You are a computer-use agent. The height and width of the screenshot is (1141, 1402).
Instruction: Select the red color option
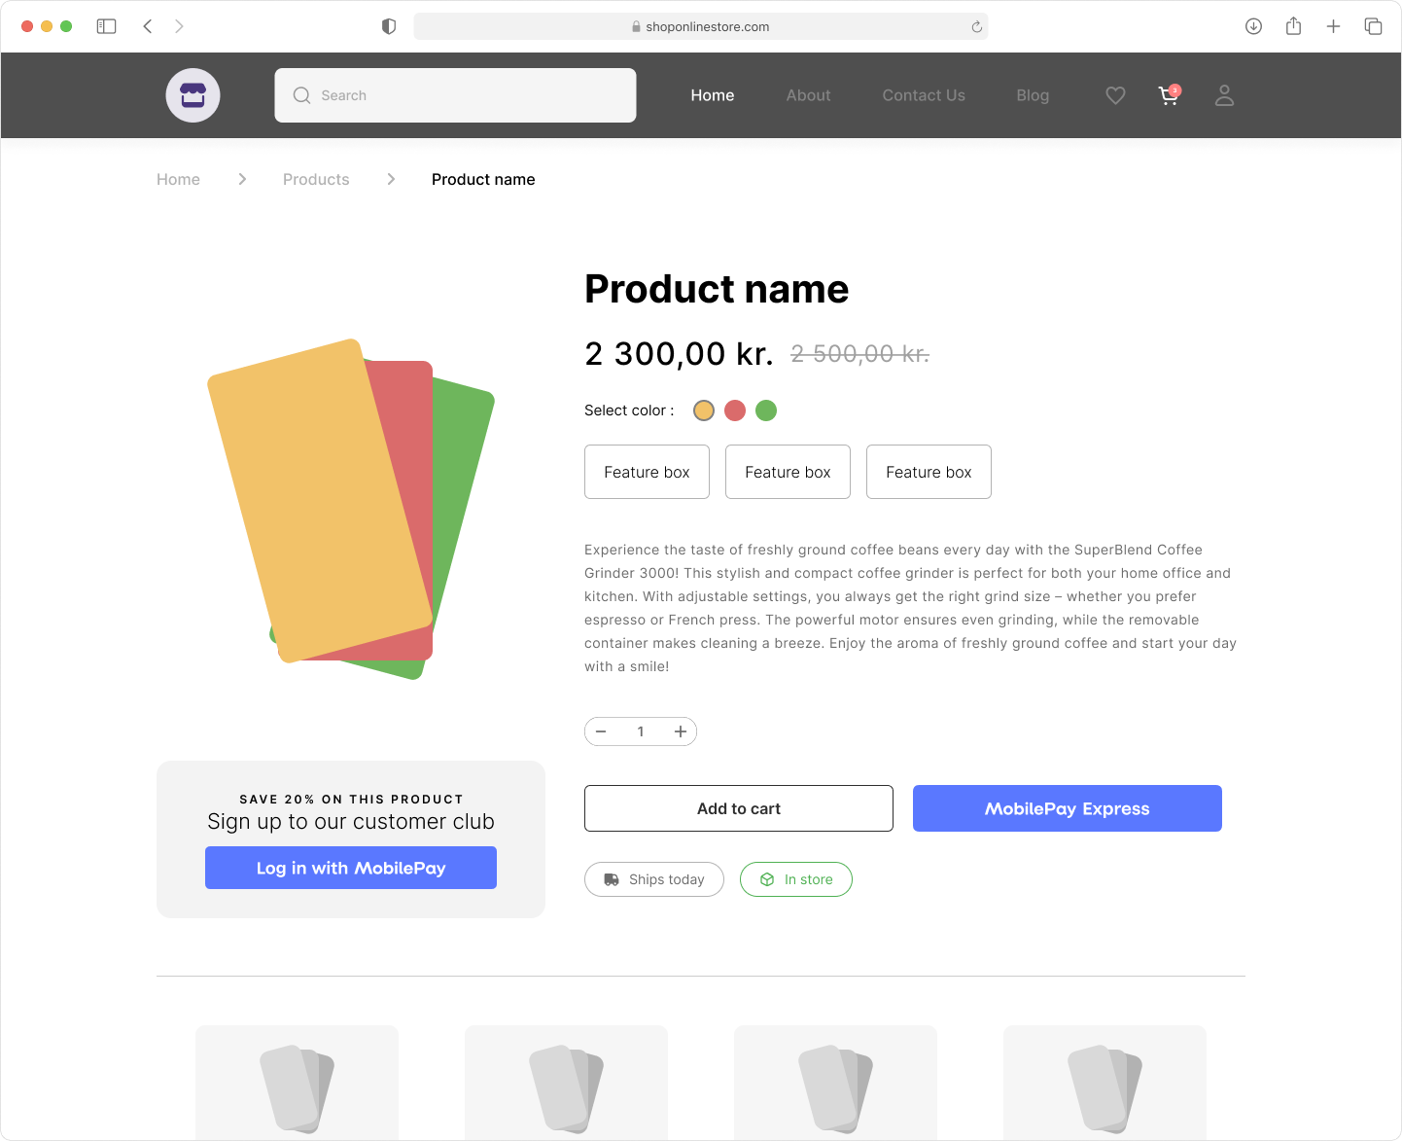pos(734,410)
